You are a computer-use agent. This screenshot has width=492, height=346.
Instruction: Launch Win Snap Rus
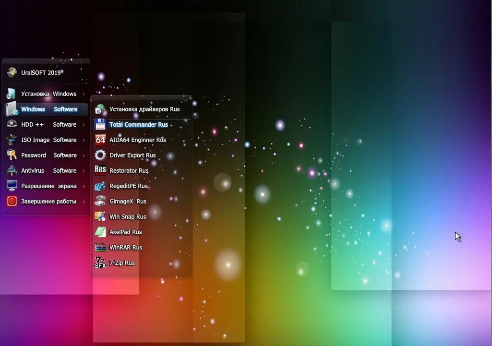pyautogui.click(x=142, y=217)
